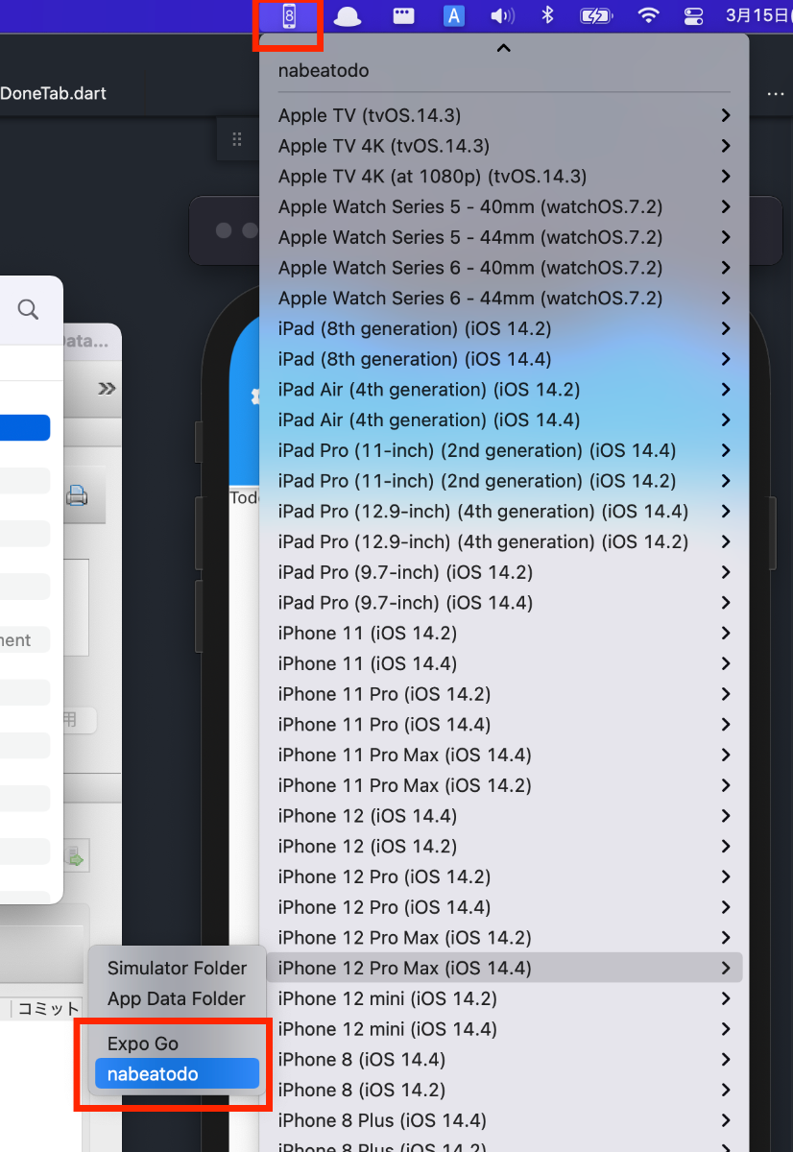Select Apple Watch Series 5 - 44mm entry
Screen dimensions: 793x1152
(503, 237)
